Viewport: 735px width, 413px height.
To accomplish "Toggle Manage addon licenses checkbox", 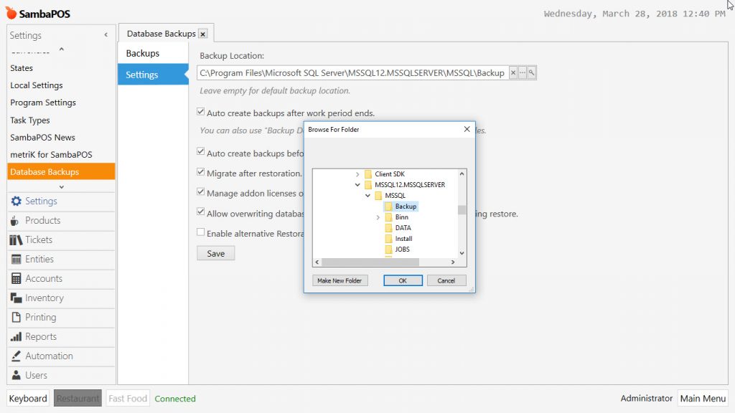I will [201, 192].
